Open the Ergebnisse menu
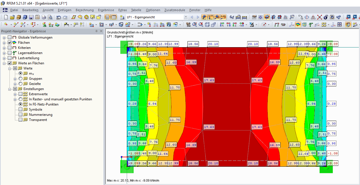Image resolution: width=360 pixels, height=185 pixels. click(x=106, y=10)
